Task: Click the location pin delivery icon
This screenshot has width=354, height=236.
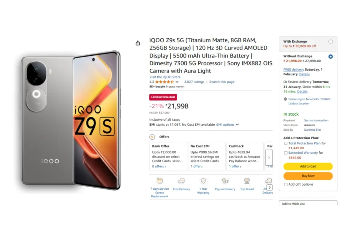Action: click(x=285, y=99)
